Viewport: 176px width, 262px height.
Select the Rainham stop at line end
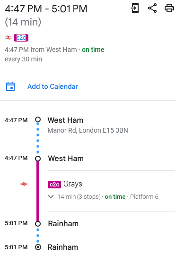[63, 224]
